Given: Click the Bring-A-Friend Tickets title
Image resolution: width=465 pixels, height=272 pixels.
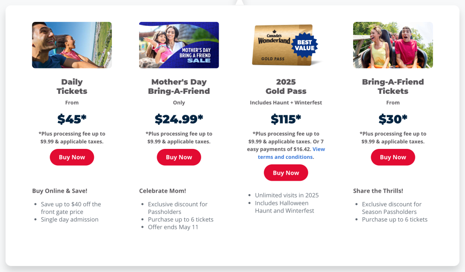Looking at the screenshot, I should (393, 86).
